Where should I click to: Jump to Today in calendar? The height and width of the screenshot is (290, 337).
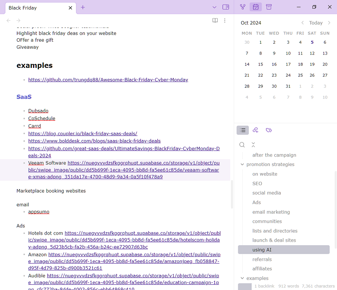pos(316,23)
